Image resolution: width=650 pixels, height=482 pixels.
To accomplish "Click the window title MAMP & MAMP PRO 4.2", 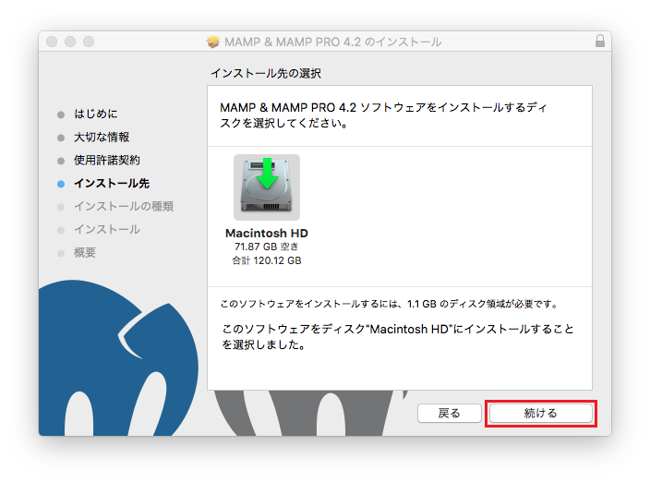I will 333,42.
